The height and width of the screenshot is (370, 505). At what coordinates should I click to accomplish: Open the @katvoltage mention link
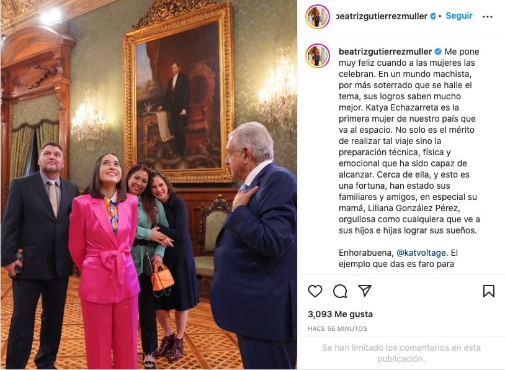click(421, 253)
